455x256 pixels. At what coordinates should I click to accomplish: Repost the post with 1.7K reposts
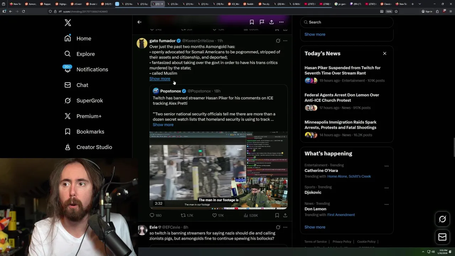point(187,215)
